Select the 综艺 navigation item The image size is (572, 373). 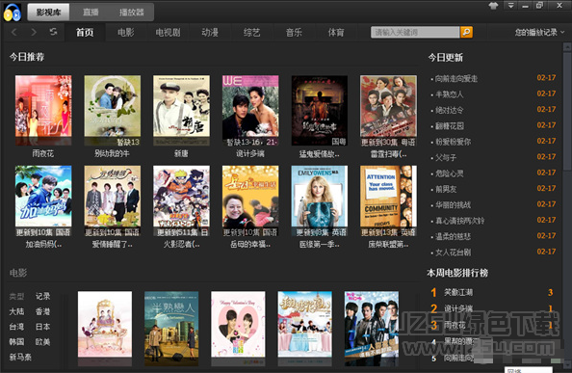[251, 33]
